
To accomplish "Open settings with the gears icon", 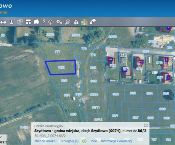I will coord(59,22).
